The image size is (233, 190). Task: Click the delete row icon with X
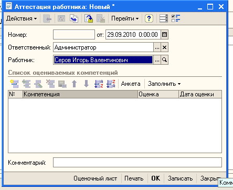point(50,84)
